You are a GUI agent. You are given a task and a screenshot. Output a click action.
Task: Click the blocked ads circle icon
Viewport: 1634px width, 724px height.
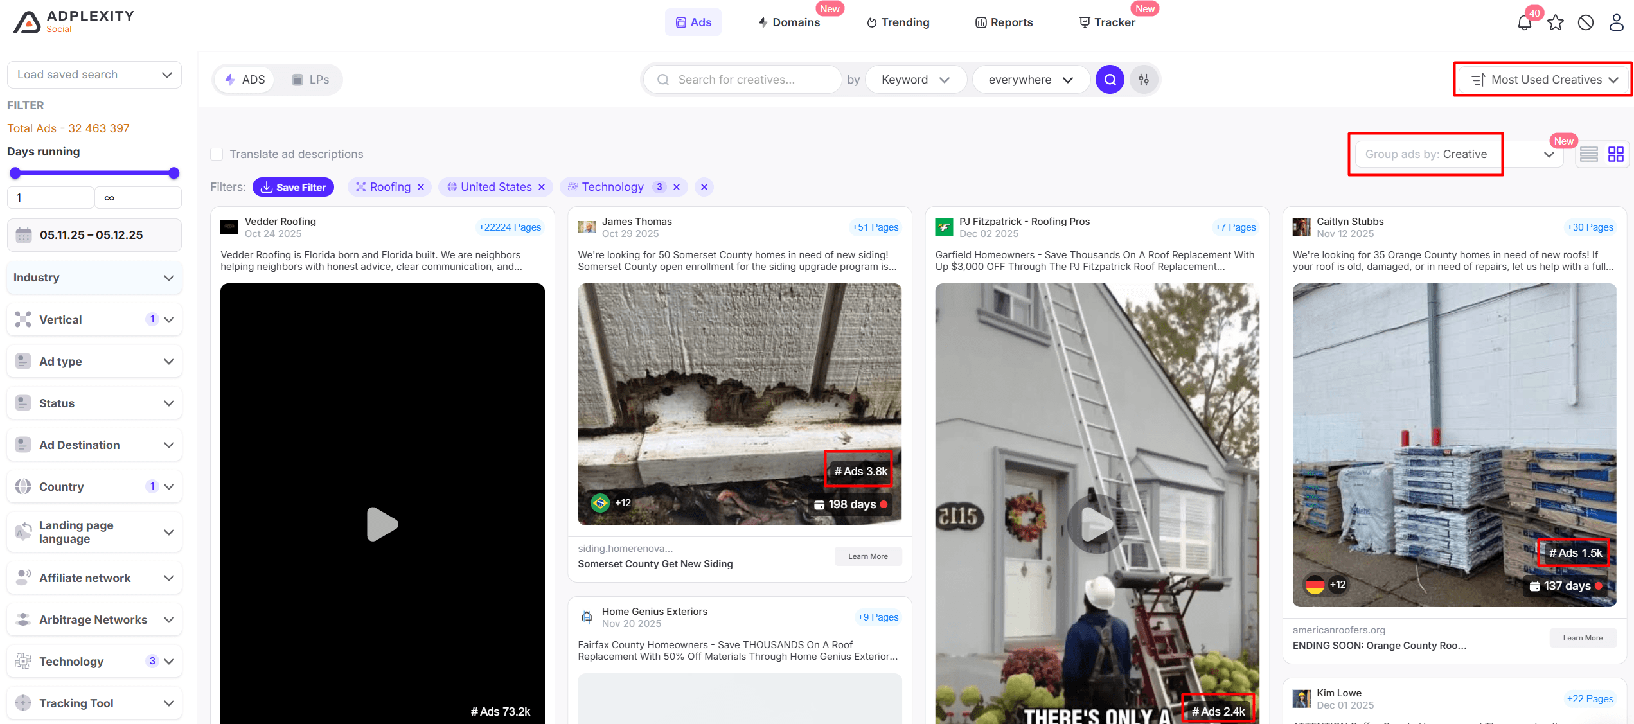click(x=1586, y=23)
